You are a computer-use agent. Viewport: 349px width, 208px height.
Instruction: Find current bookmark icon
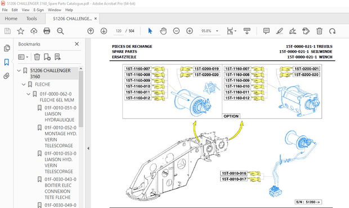(57, 57)
